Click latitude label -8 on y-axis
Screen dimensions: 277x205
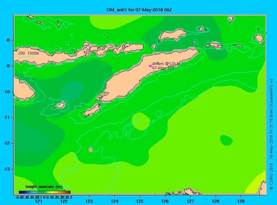coord(7,40)
